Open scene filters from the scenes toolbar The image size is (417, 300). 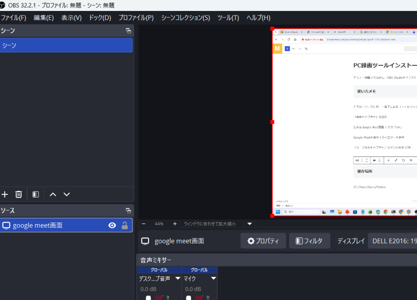pyautogui.click(x=36, y=194)
